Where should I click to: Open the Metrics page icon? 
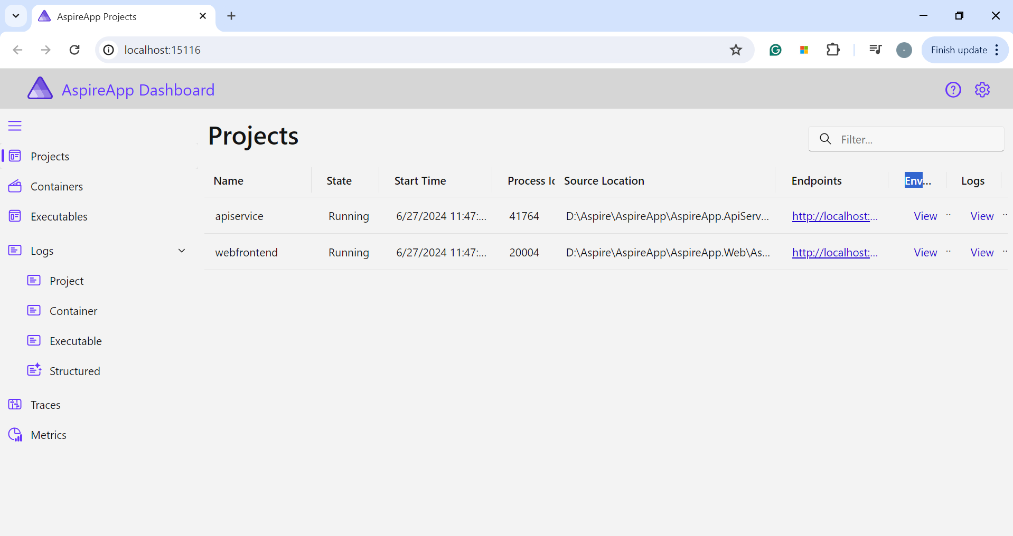[x=15, y=435]
